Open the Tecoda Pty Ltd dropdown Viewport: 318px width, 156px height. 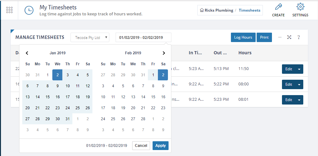coord(90,37)
